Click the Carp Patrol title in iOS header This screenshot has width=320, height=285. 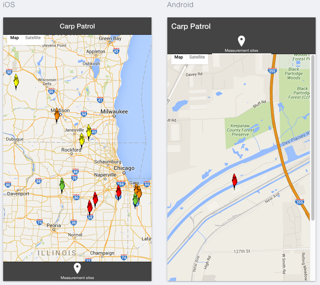[78, 26]
